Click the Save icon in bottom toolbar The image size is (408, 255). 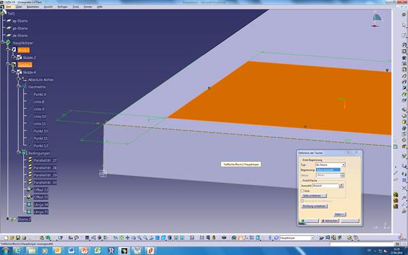click(x=18, y=238)
